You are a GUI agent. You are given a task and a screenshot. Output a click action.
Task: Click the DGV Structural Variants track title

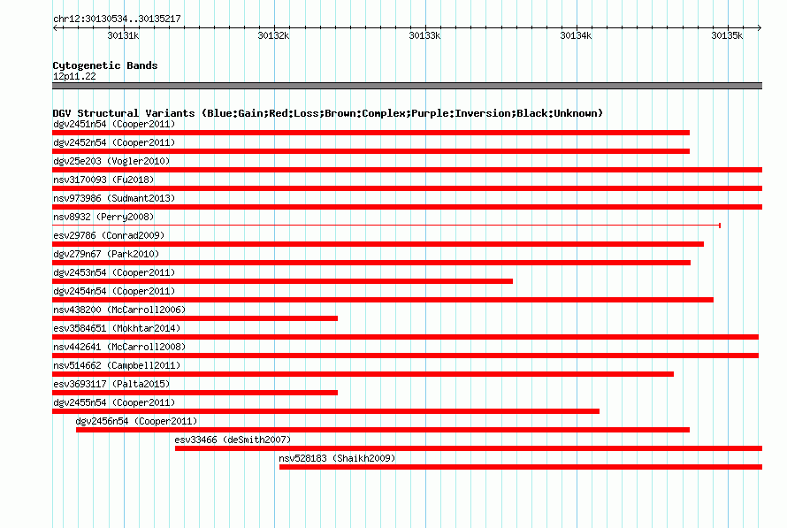[328, 113]
